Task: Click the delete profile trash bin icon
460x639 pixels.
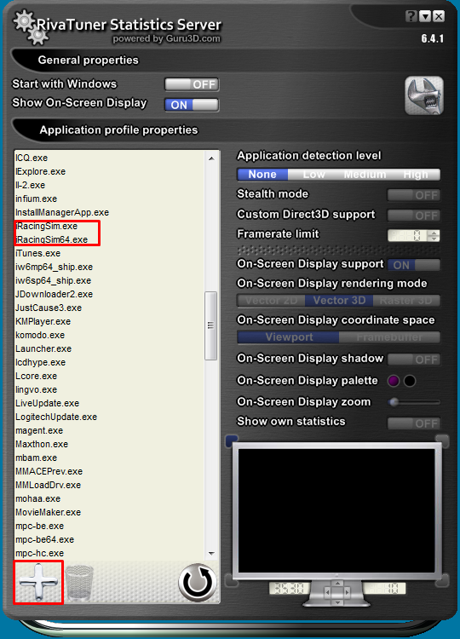Action: (79, 583)
